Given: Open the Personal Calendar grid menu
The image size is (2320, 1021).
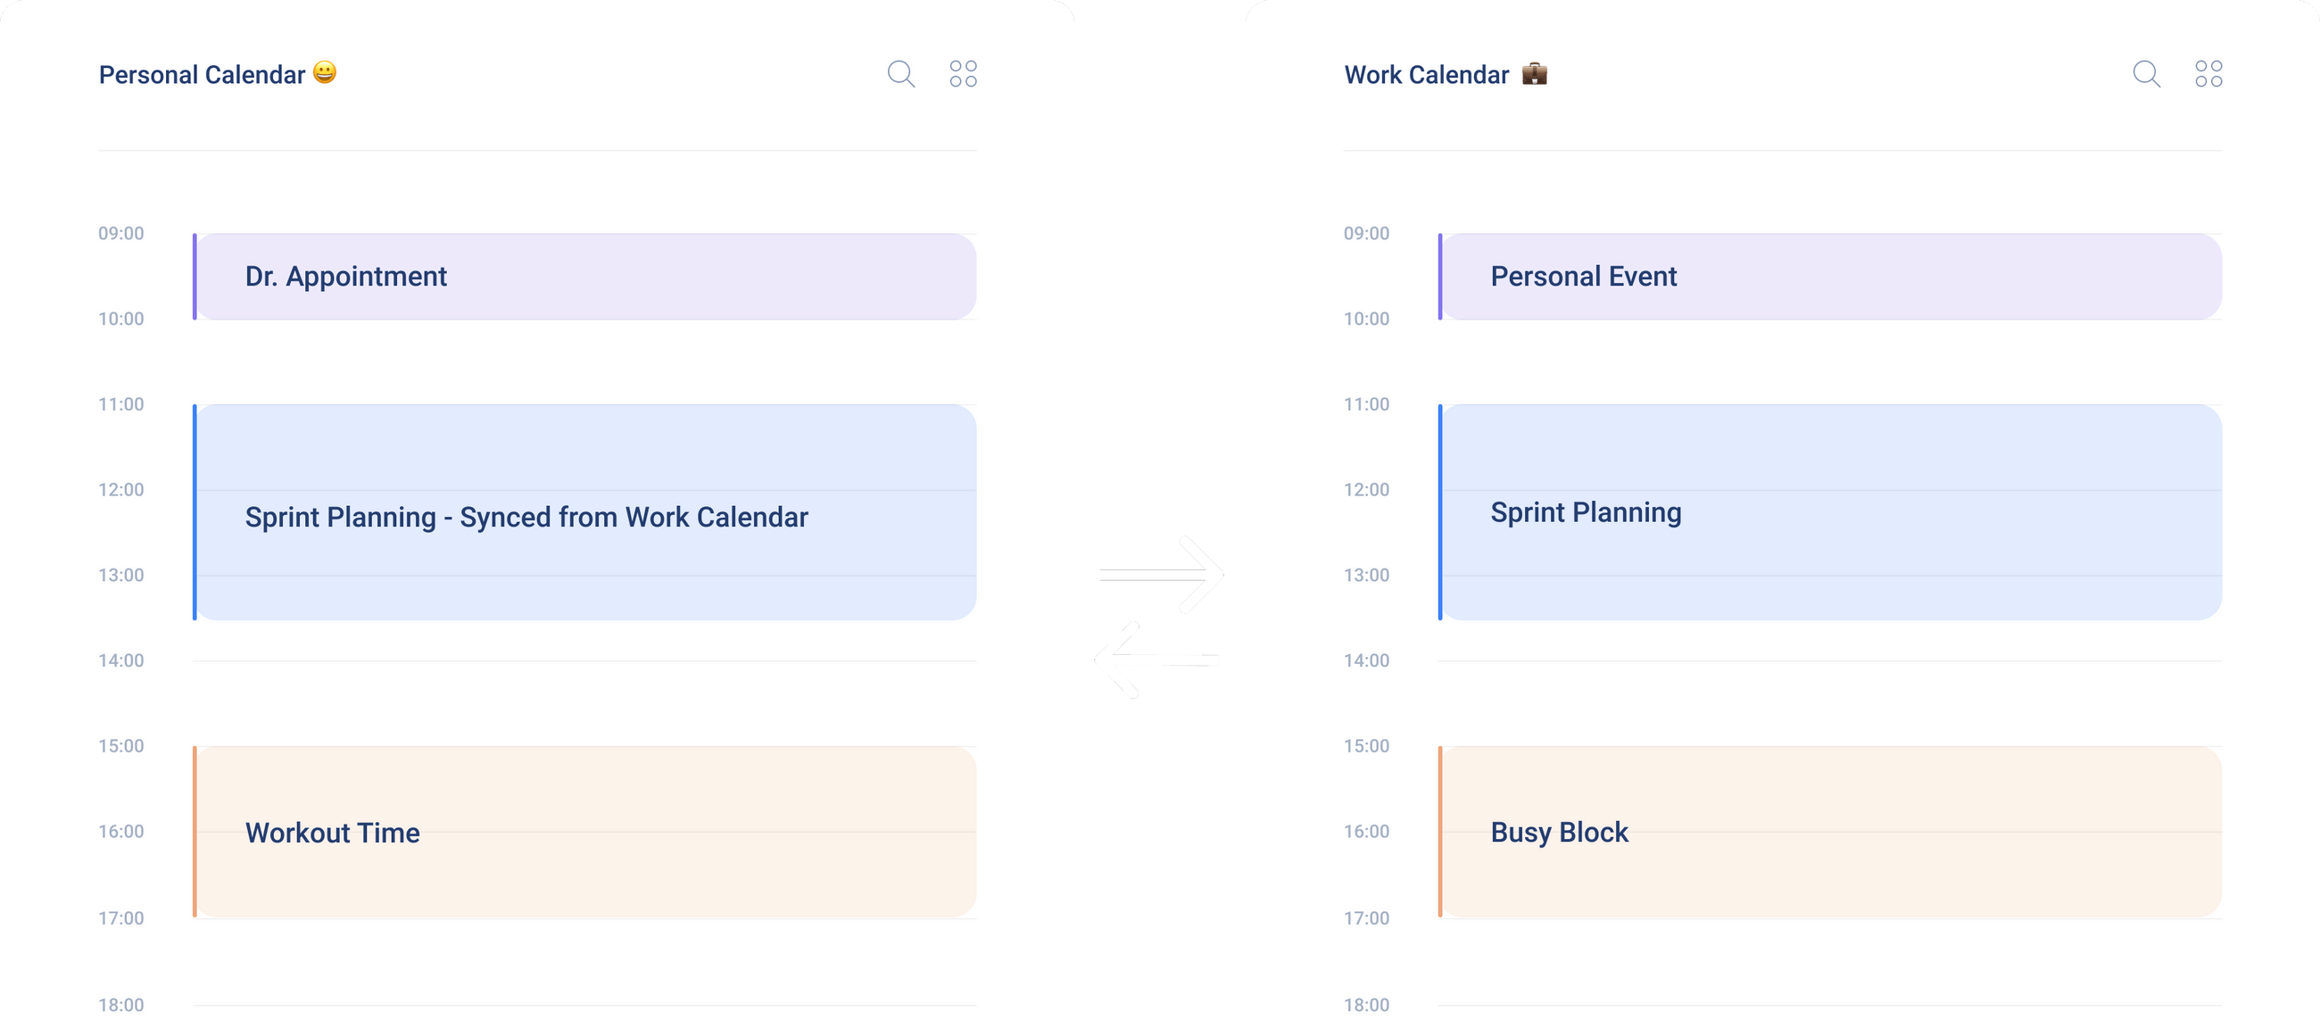Looking at the screenshot, I should (962, 73).
